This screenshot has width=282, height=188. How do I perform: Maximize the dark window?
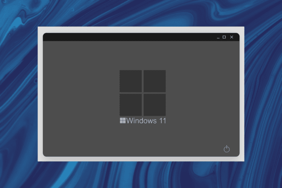pyautogui.click(x=224, y=37)
